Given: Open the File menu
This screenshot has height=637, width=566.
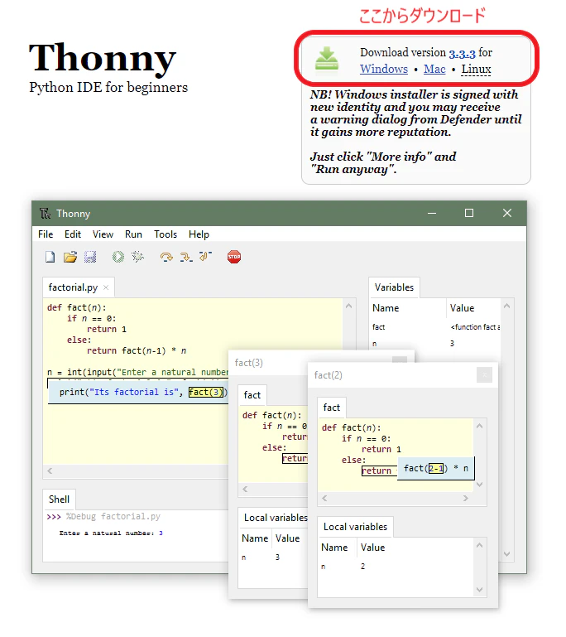Looking at the screenshot, I should point(46,234).
